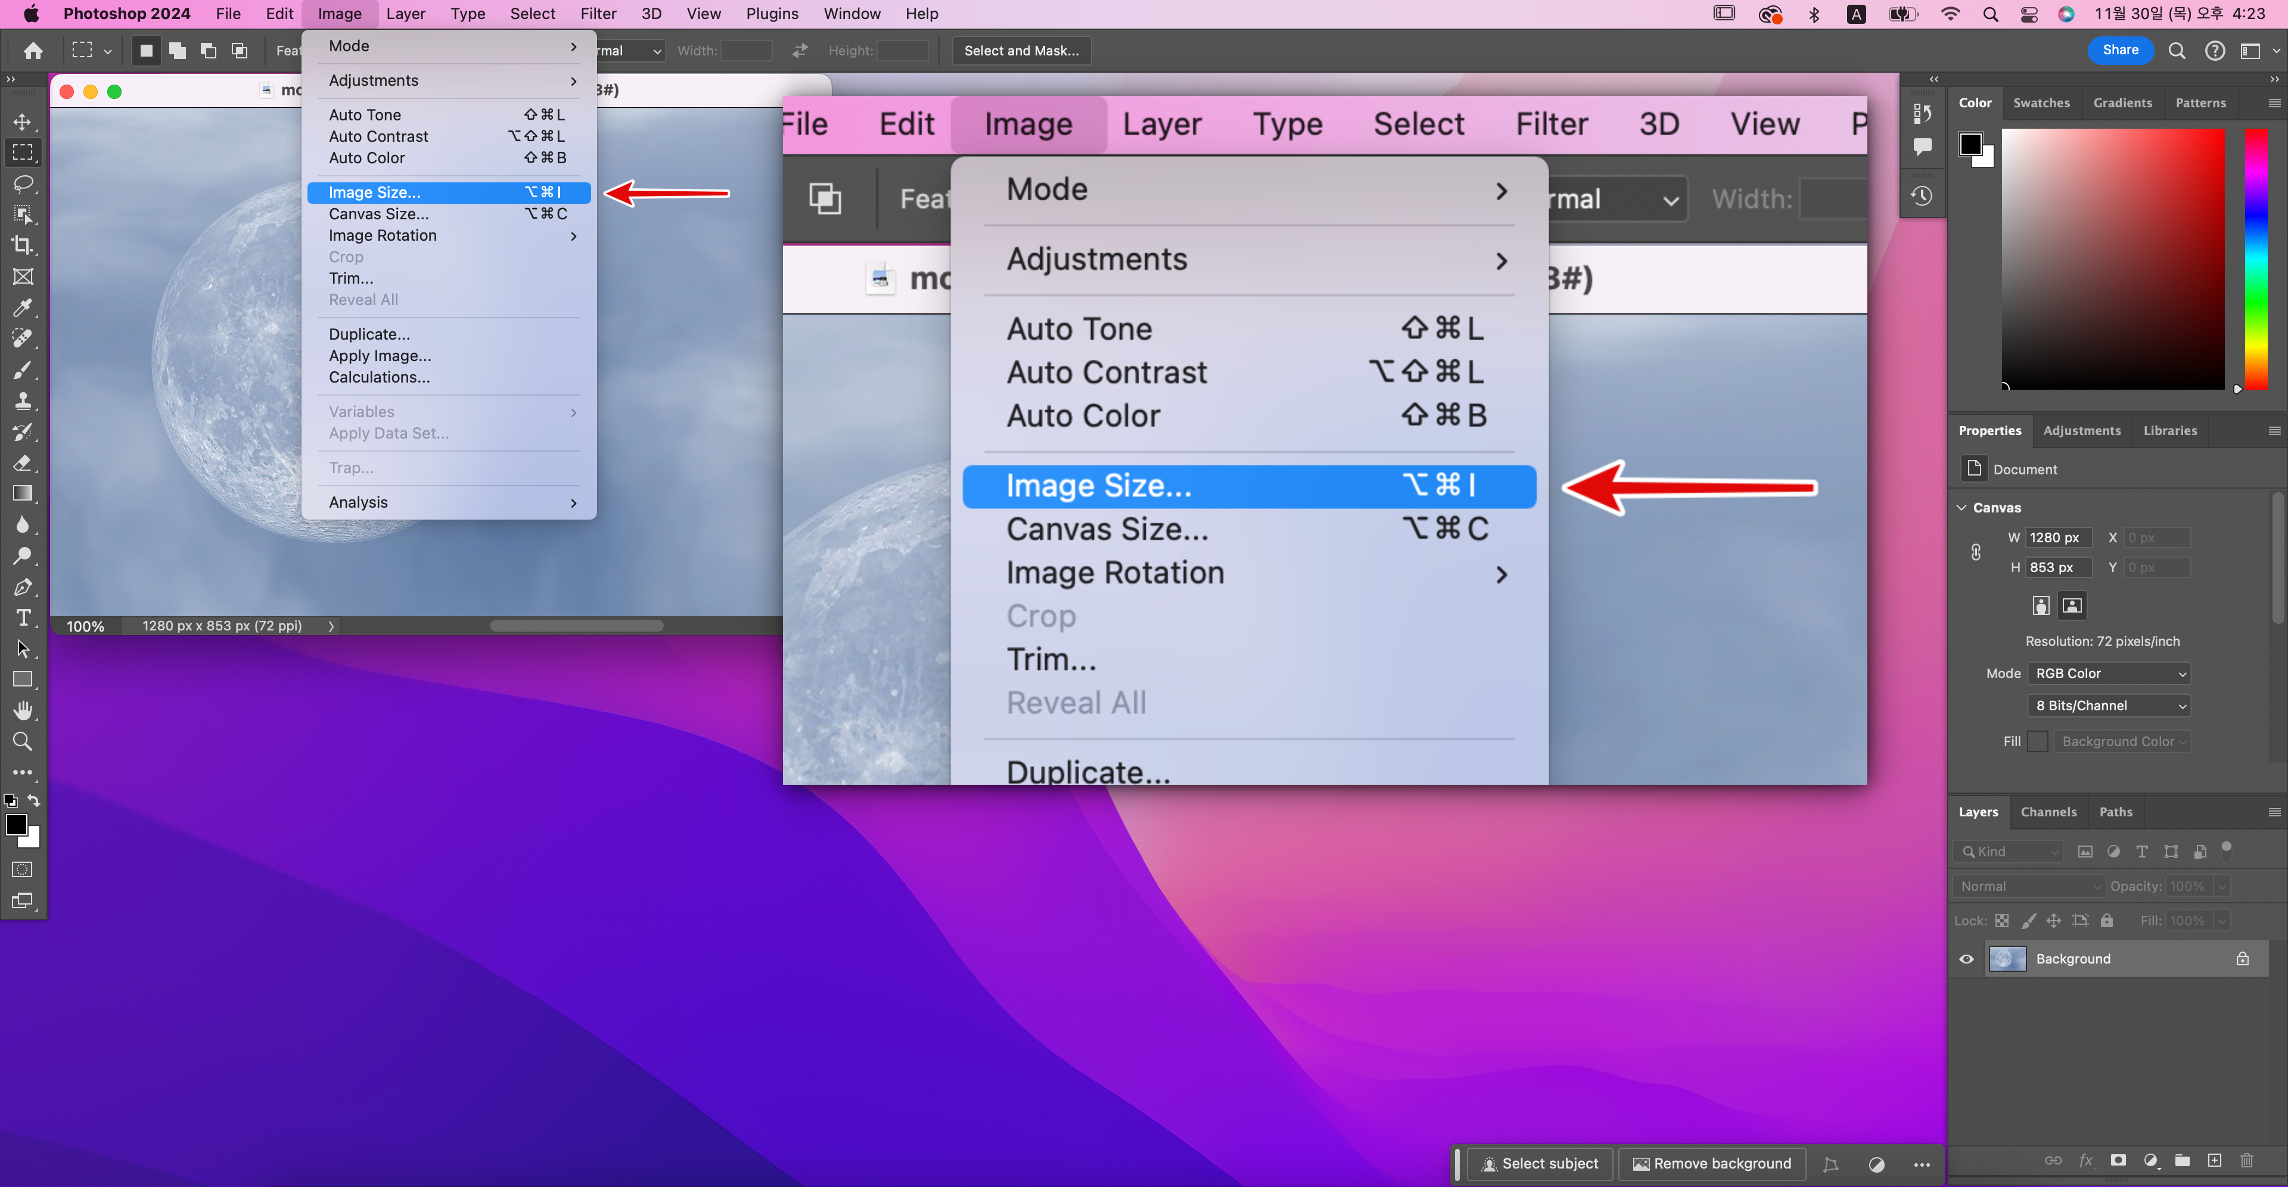Select the Brush tool
The width and height of the screenshot is (2288, 1187).
(22, 369)
